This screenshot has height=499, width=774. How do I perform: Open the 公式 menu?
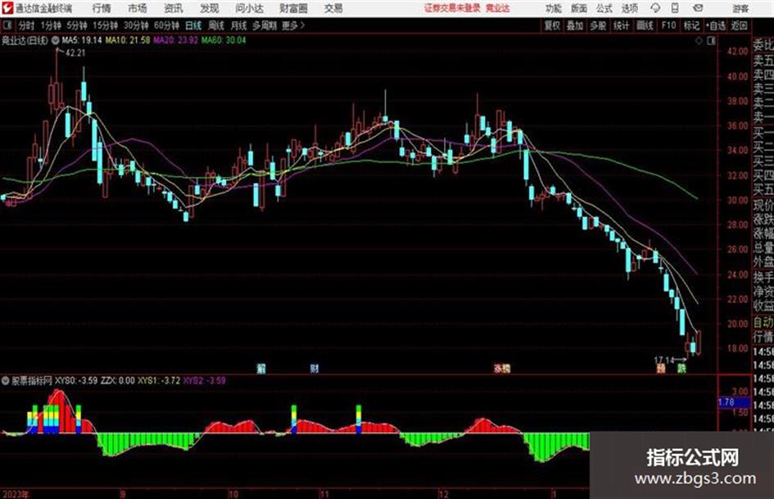click(x=604, y=8)
